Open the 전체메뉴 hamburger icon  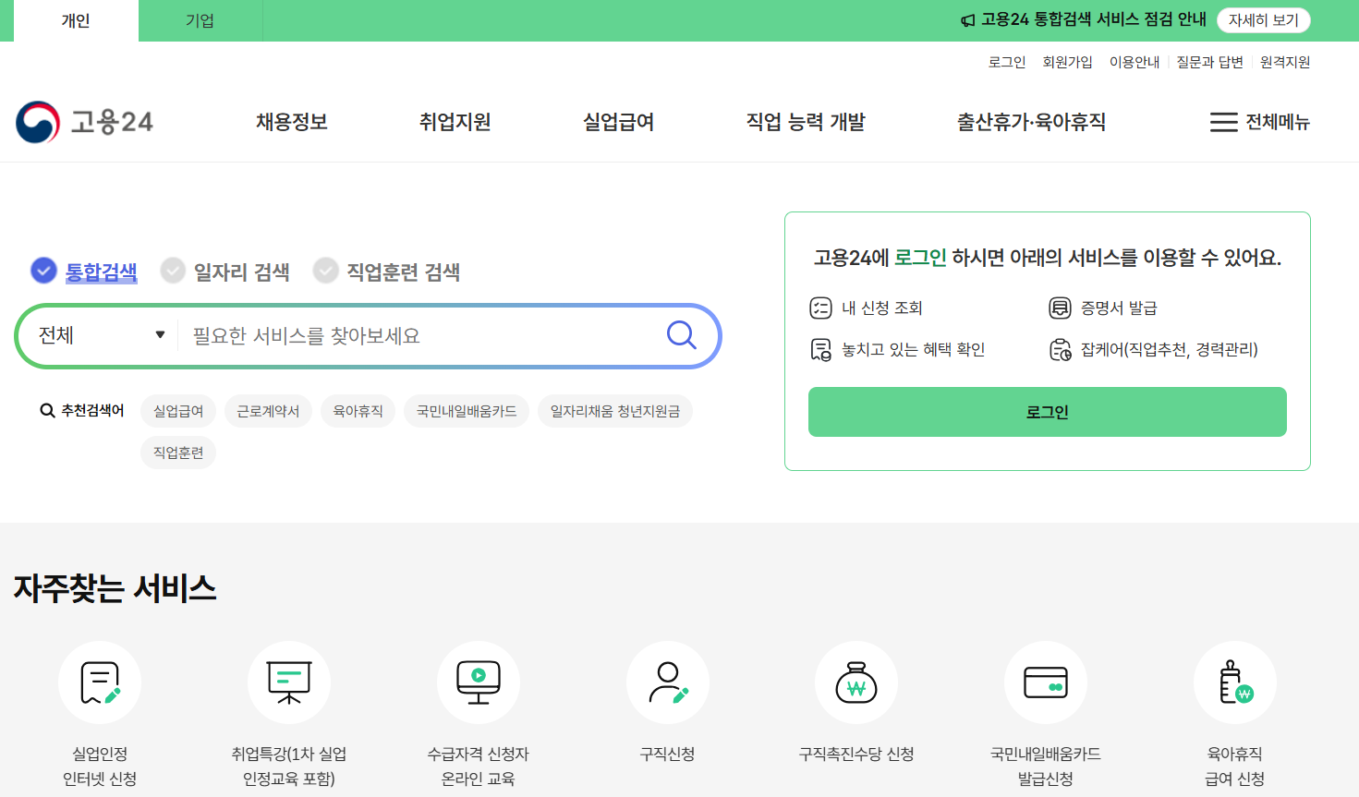[1224, 122]
